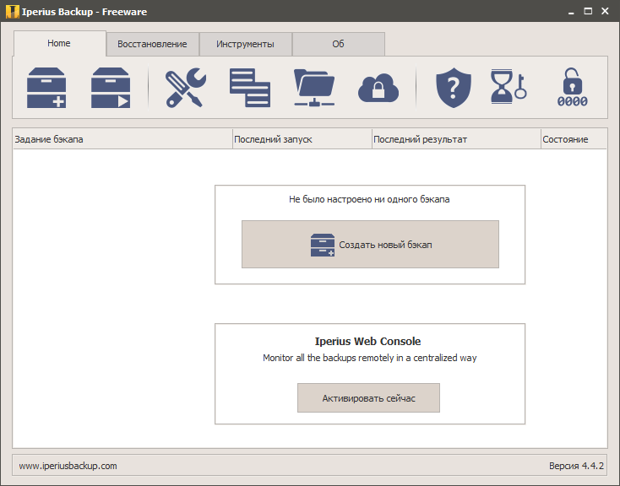Click the network folder icon
Image resolution: width=620 pixels, height=486 pixels.
coord(314,88)
